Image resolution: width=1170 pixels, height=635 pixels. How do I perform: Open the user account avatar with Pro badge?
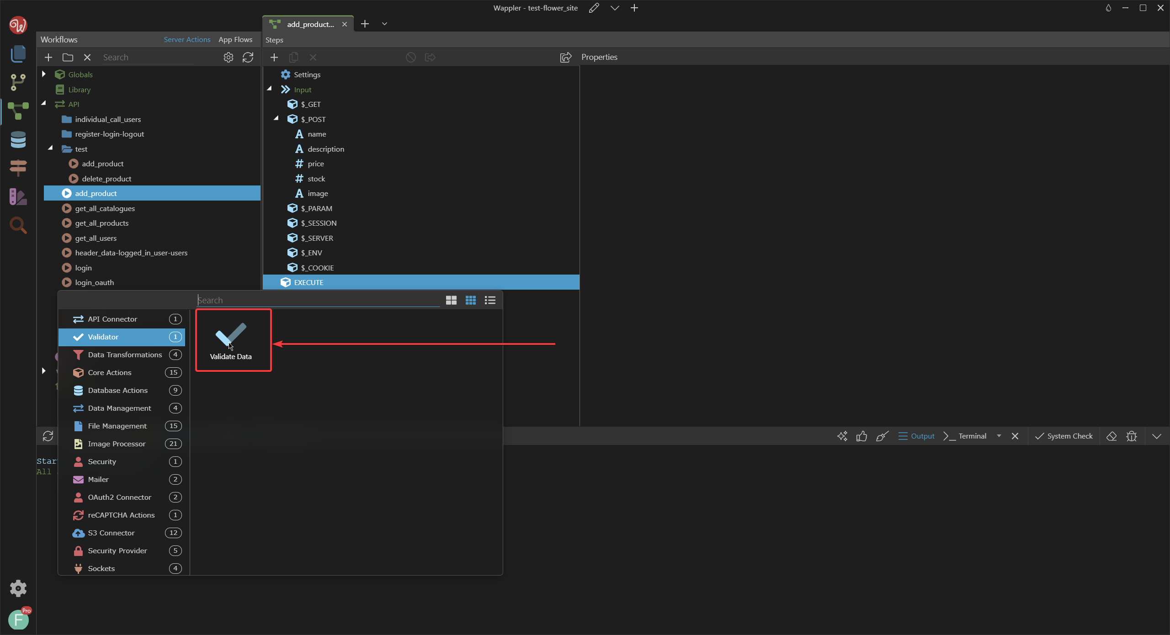[19, 619]
